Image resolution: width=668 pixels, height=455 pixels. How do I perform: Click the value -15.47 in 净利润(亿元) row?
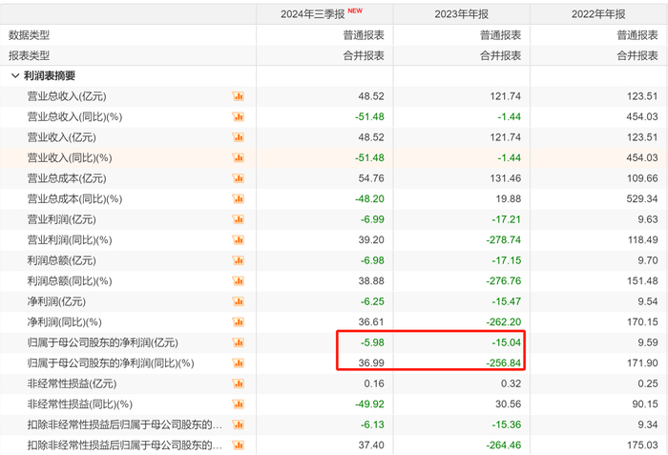(507, 301)
